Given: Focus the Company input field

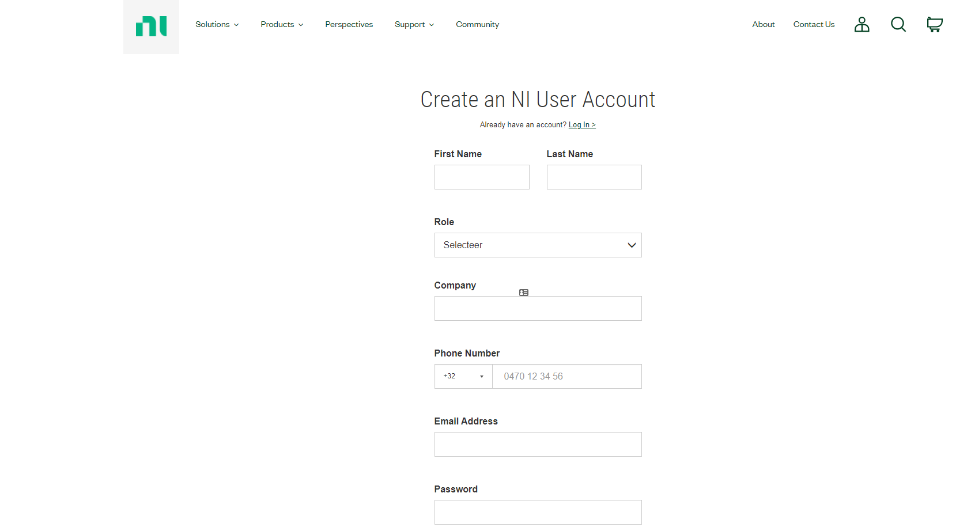Looking at the screenshot, I should point(538,308).
